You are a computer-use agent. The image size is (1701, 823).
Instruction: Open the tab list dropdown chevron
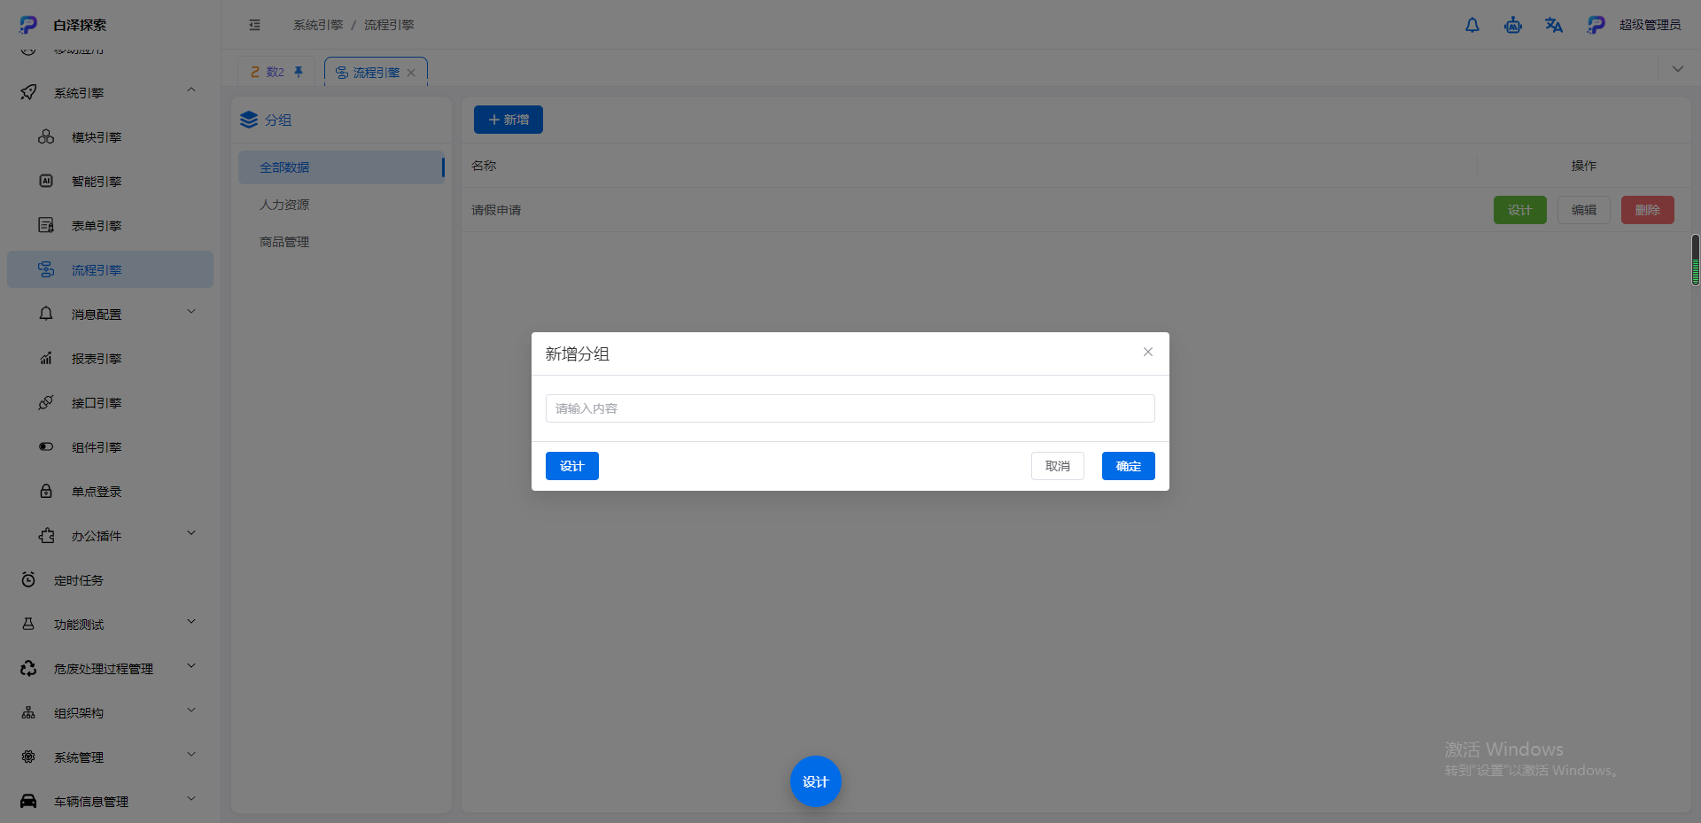pyautogui.click(x=1677, y=69)
